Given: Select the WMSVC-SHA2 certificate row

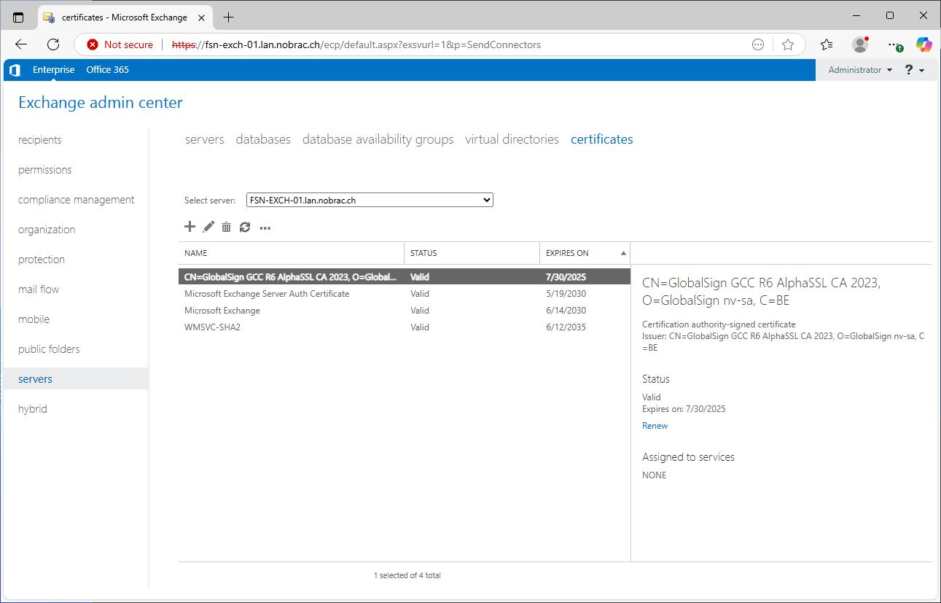Looking at the screenshot, I should click(405, 327).
